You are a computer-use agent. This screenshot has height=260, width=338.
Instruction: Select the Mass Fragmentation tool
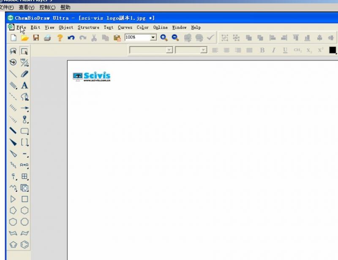[25, 62]
